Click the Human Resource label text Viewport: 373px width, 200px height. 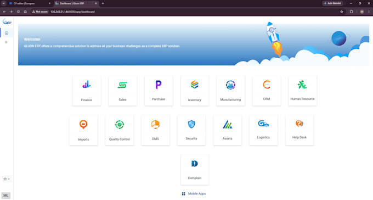click(x=302, y=99)
